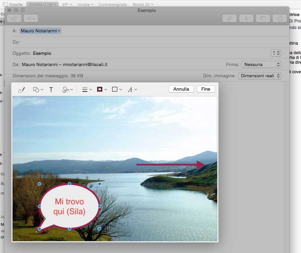Click the send message paper plane icon

pos(14,18)
